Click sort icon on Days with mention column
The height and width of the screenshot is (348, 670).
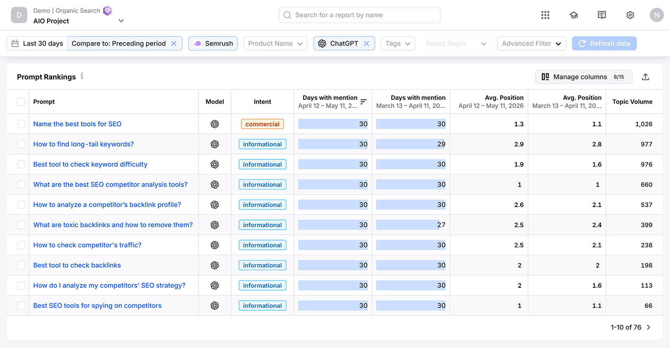pyautogui.click(x=363, y=102)
